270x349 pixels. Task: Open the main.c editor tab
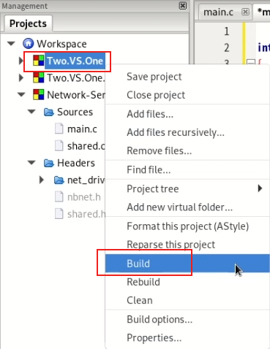coord(219,12)
